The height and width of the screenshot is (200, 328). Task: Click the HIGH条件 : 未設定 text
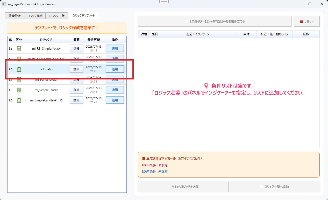tap(155, 165)
